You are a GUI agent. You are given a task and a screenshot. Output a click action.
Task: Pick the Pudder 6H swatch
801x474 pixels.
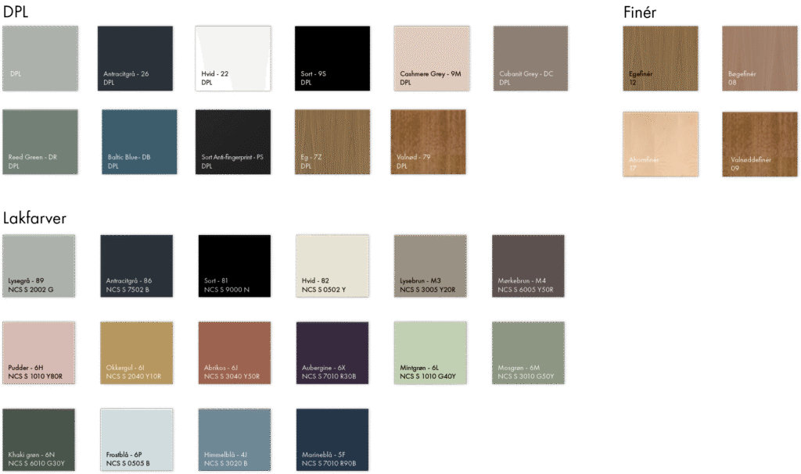pyautogui.click(x=39, y=353)
